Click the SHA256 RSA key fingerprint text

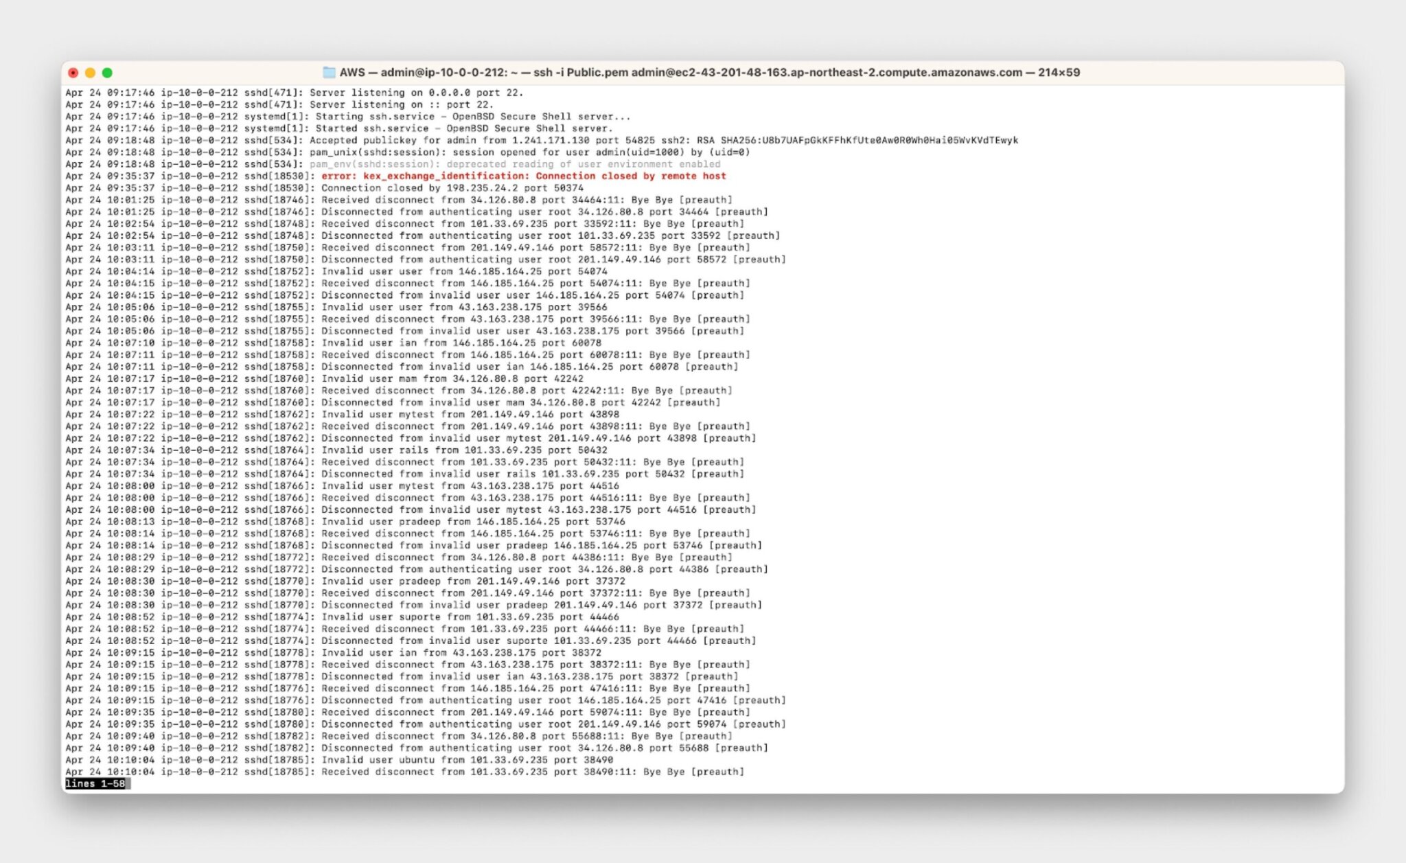[868, 140]
